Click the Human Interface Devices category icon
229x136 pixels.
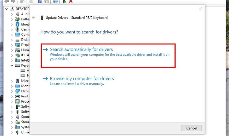click(17, 50)
